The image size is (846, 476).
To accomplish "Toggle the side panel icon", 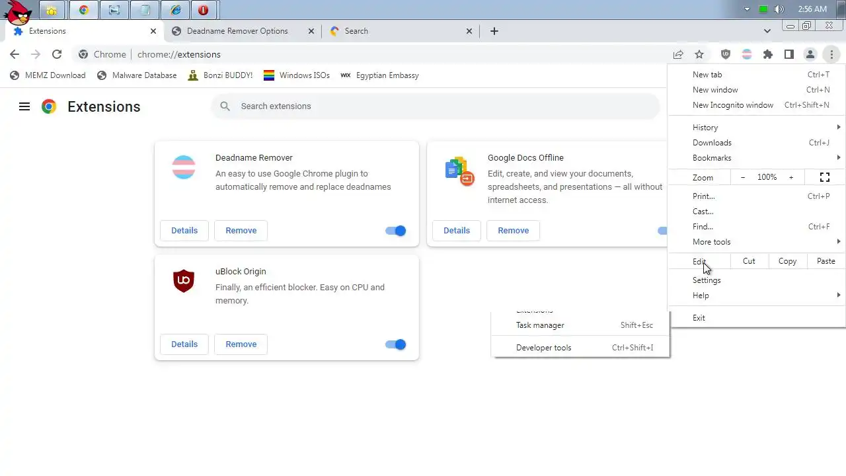I will click(789, 54).
